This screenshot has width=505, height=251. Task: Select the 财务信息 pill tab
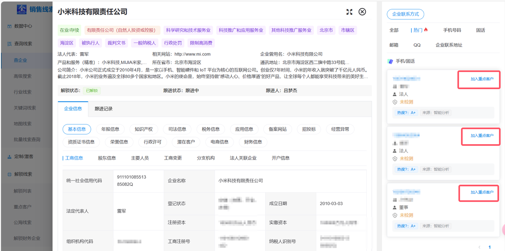[x=253, y=142]
